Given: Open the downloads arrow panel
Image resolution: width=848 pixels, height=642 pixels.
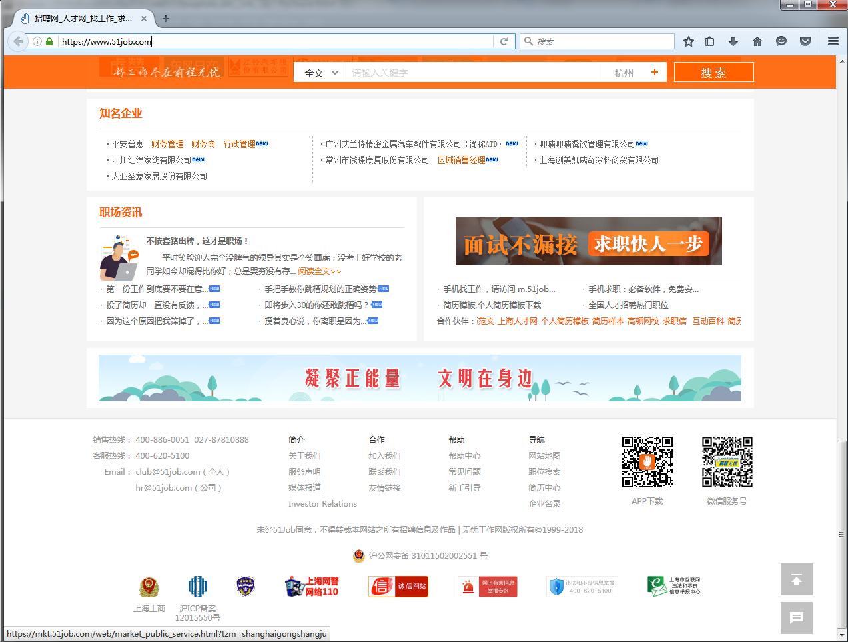Looking at the screenshot, I should point(733,41).
